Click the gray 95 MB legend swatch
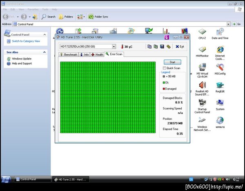245x191 pixels. pyautogui.click(x=164, y=76)
